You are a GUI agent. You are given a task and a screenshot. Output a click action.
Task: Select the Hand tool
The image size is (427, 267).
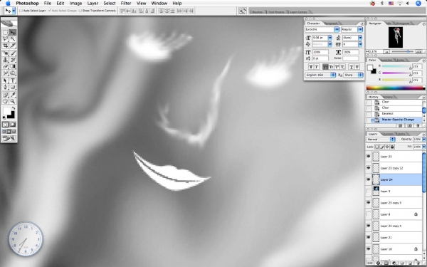(x=5, y=101)
